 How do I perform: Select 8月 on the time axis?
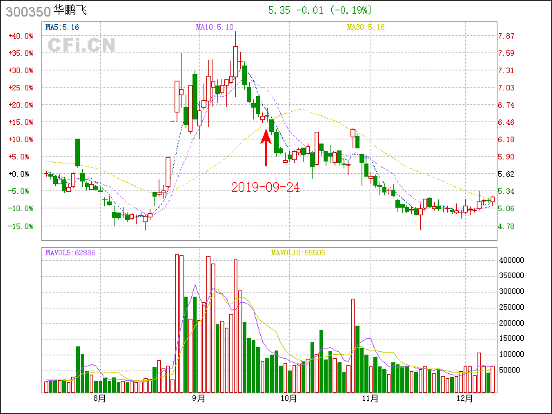coord(99,398)
